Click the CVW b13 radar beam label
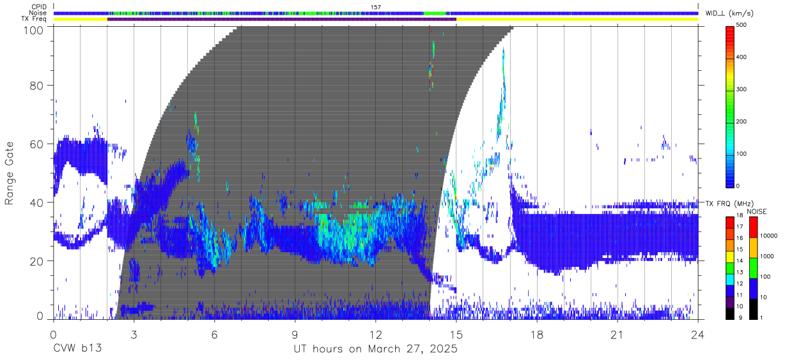The image size is (785, 362). pyautogui.click(x=77, y=349)
